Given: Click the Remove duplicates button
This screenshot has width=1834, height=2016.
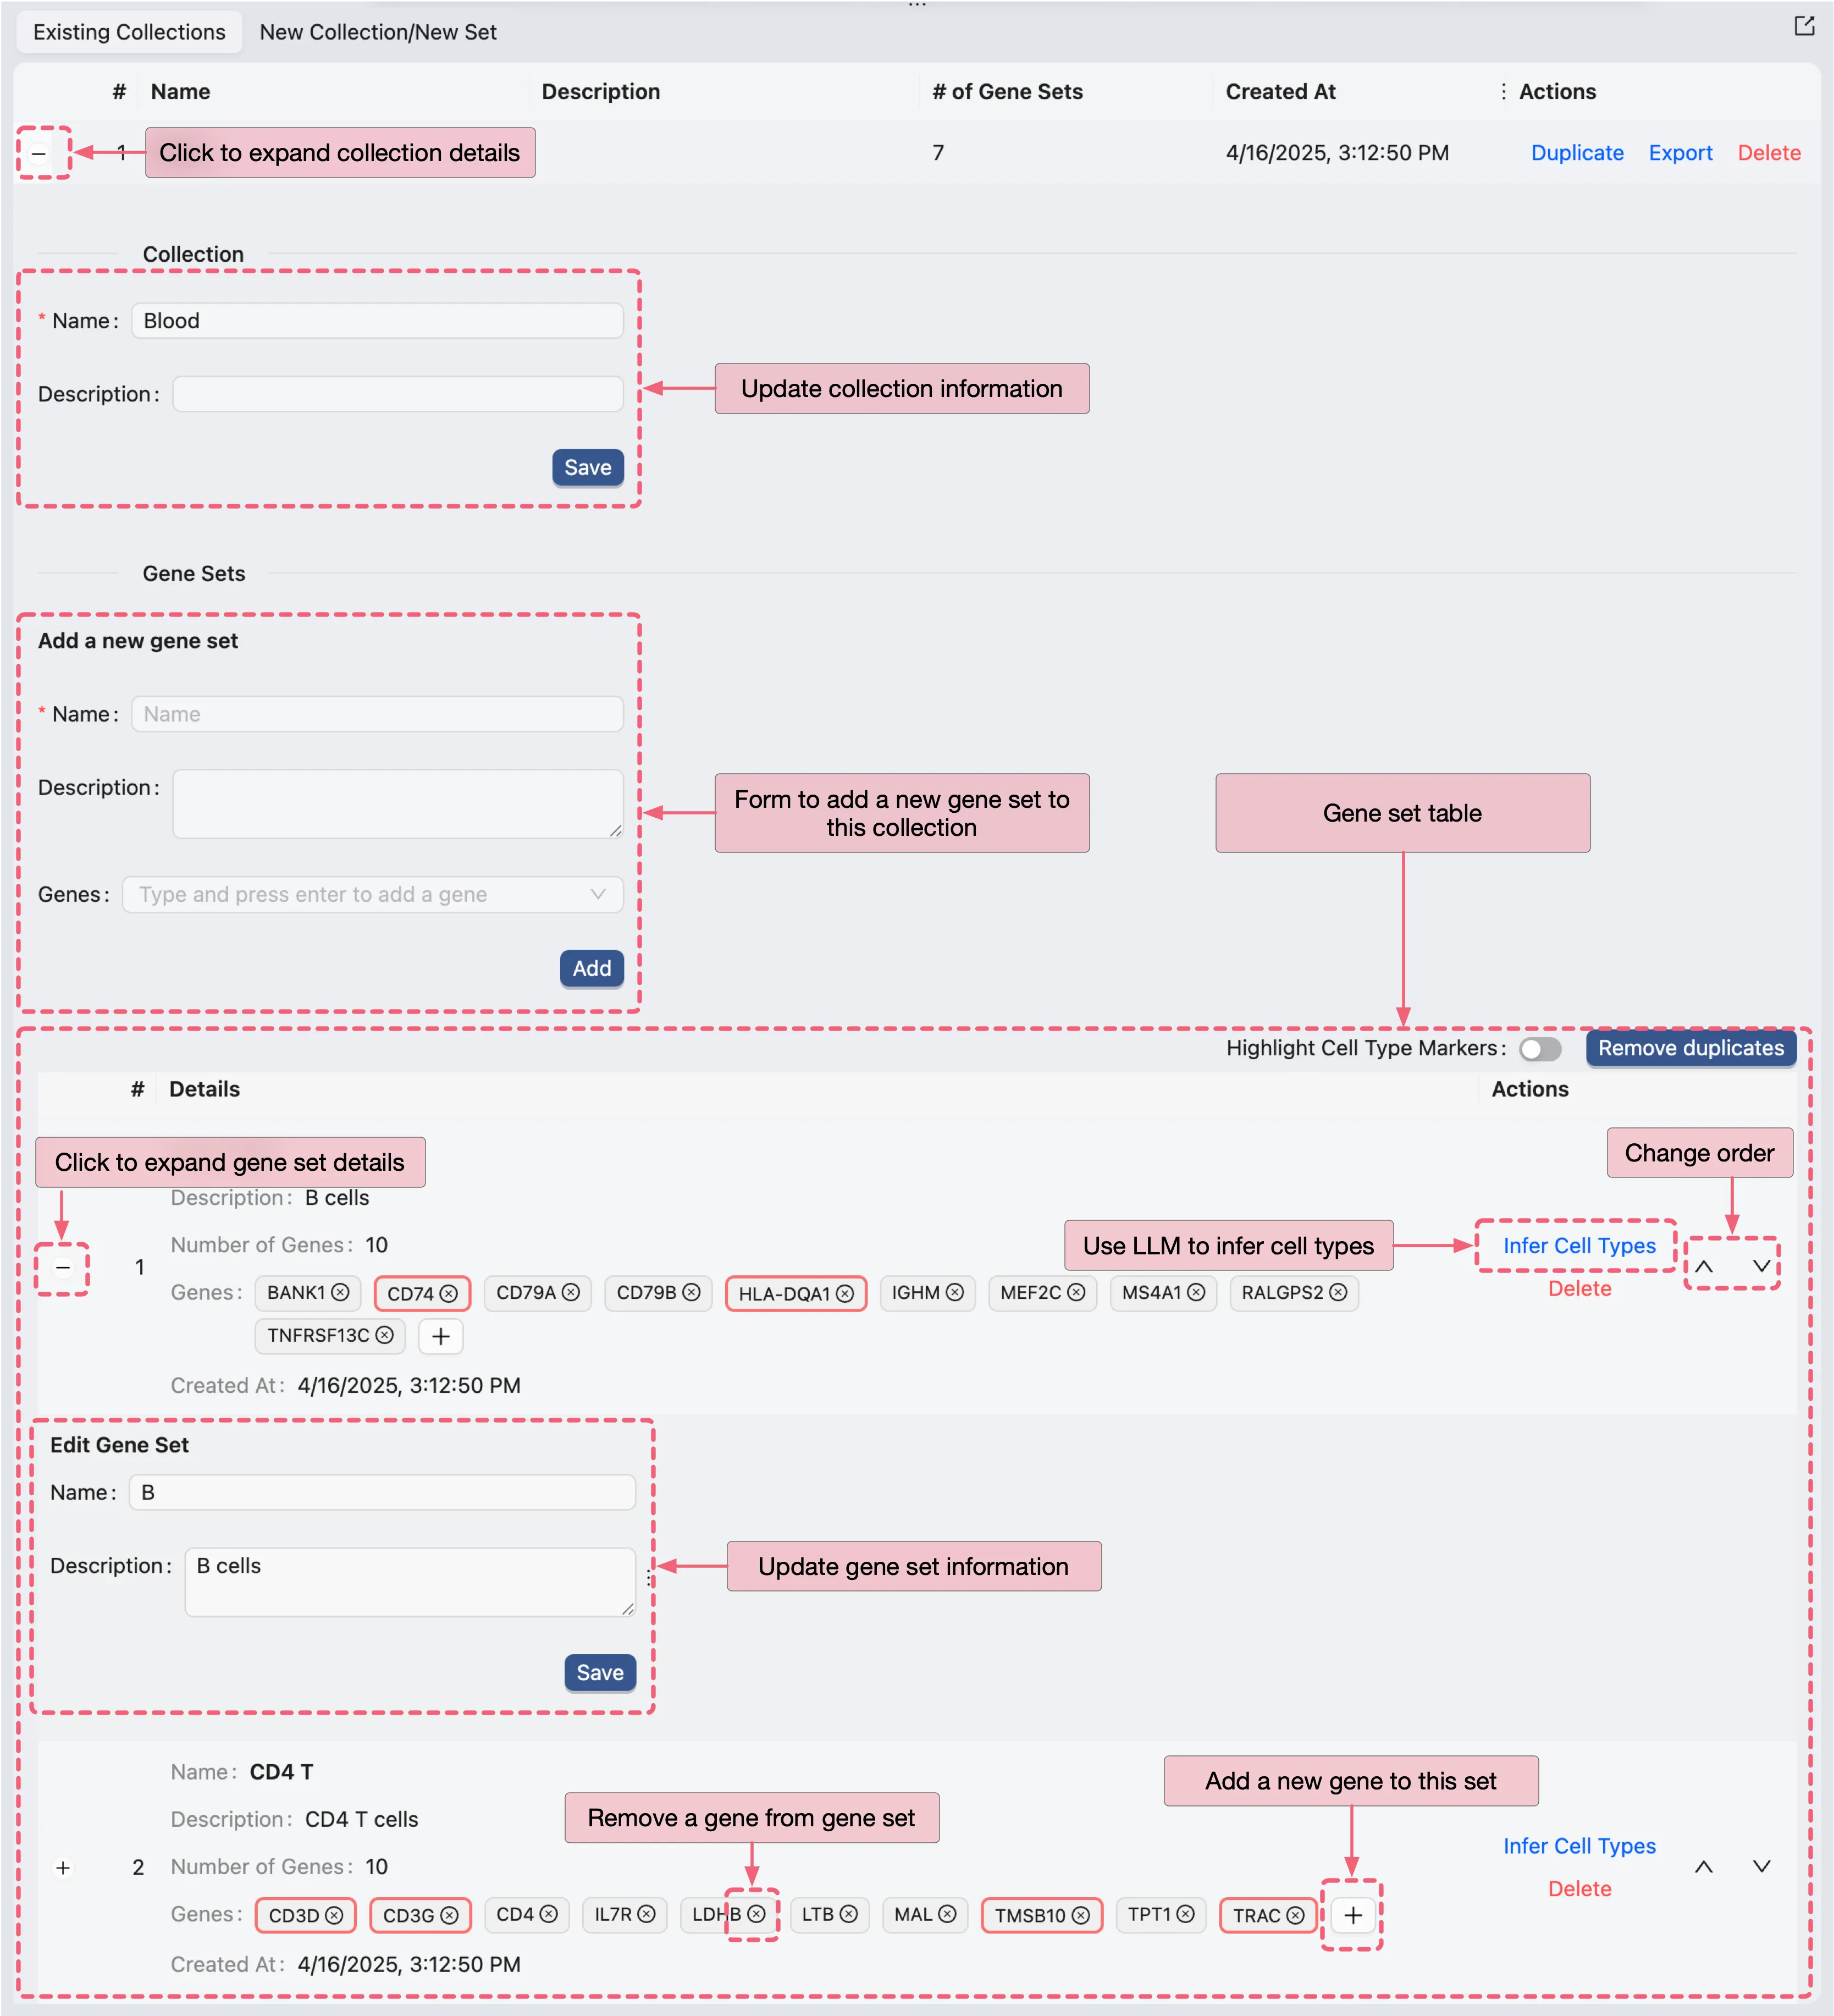Looking at the screenshot, I should pos(1690,1048).
